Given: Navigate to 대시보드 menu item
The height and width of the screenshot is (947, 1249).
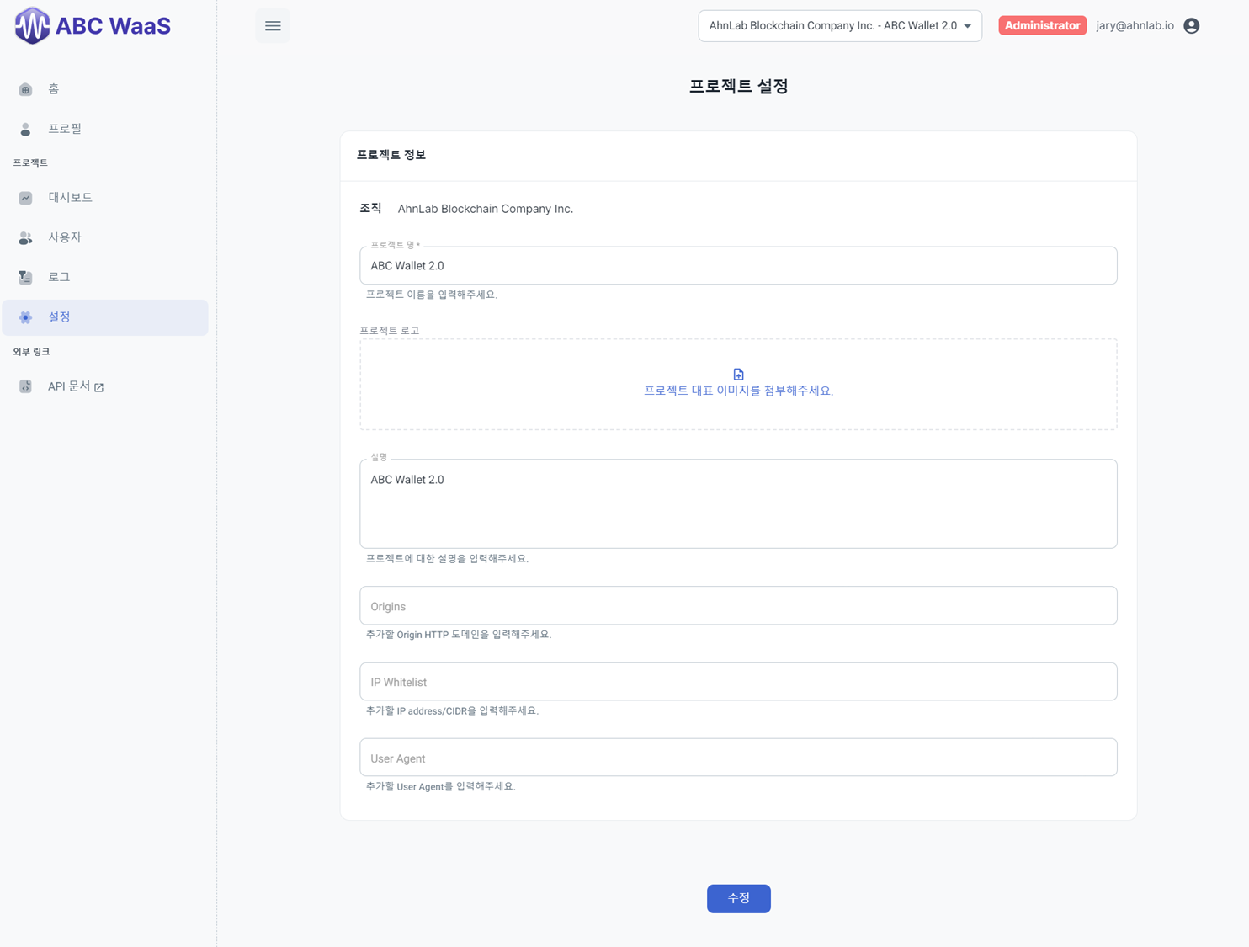Looking at the screenshot, I should pyautogui.click(x=105, y=198).
